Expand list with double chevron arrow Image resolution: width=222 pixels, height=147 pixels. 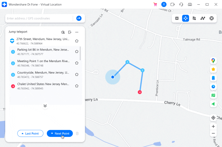[x=45, y=106]
